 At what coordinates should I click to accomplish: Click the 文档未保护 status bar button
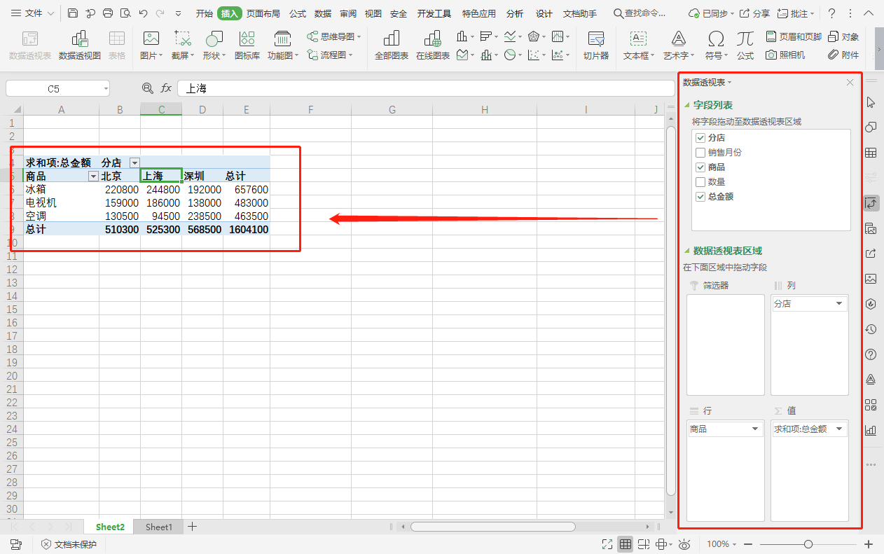(x=69, y=544)
